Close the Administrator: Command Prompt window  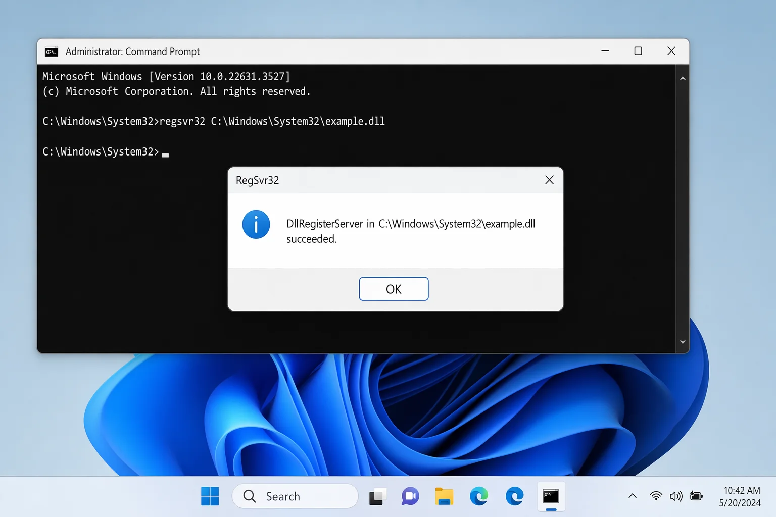(x=671, y=51)
